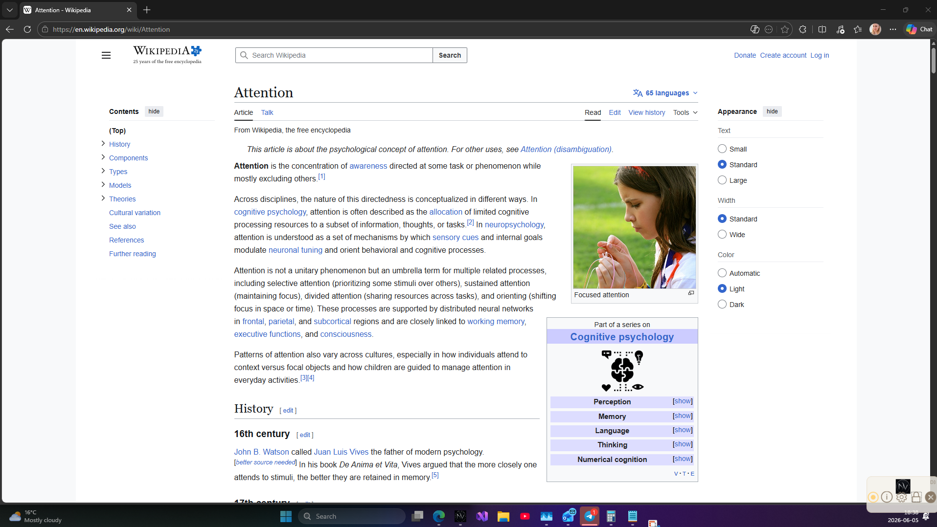Open the media control music note icon
This screenshot has height=527, width=937.
pyautogui.click(x=840, y=29)
